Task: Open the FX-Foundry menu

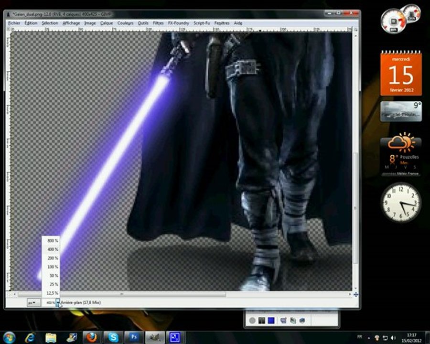Action: (179, 23)
